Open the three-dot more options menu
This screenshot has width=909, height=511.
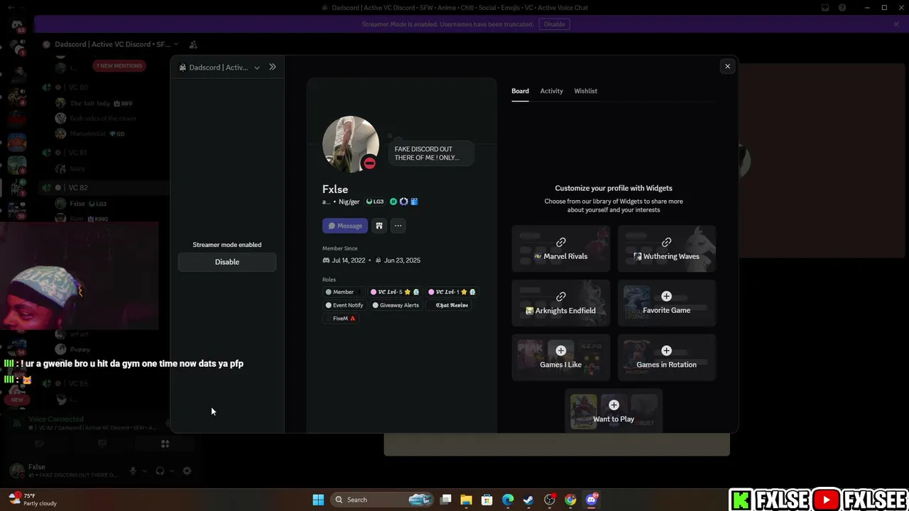398,226
